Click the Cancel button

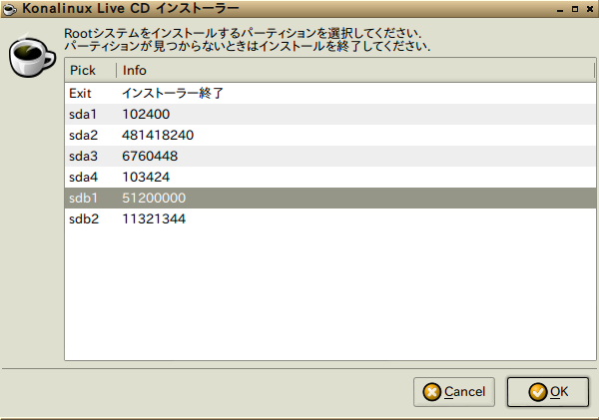tap(454, 392)
